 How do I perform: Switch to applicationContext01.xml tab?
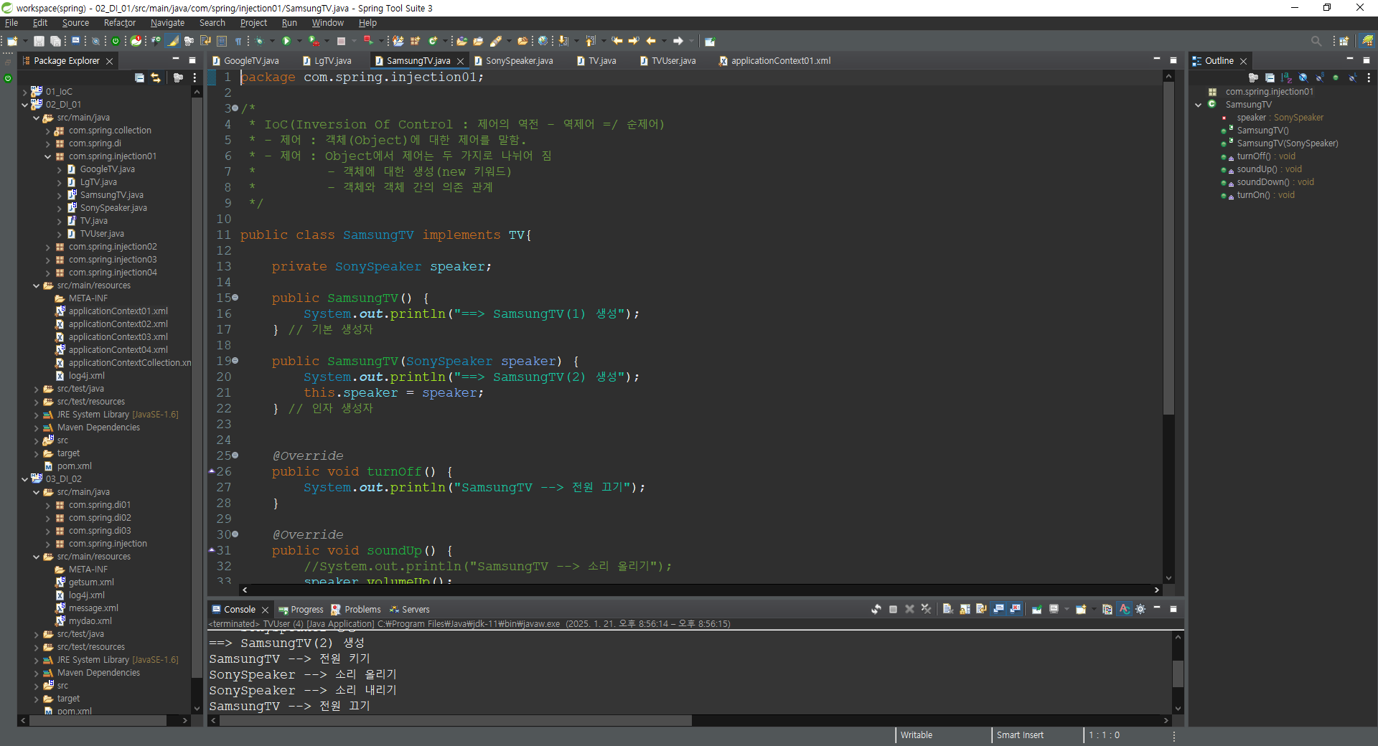(775, 60)
